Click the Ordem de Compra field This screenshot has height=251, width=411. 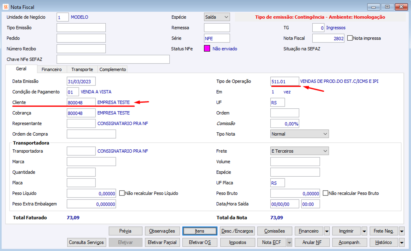91,134
